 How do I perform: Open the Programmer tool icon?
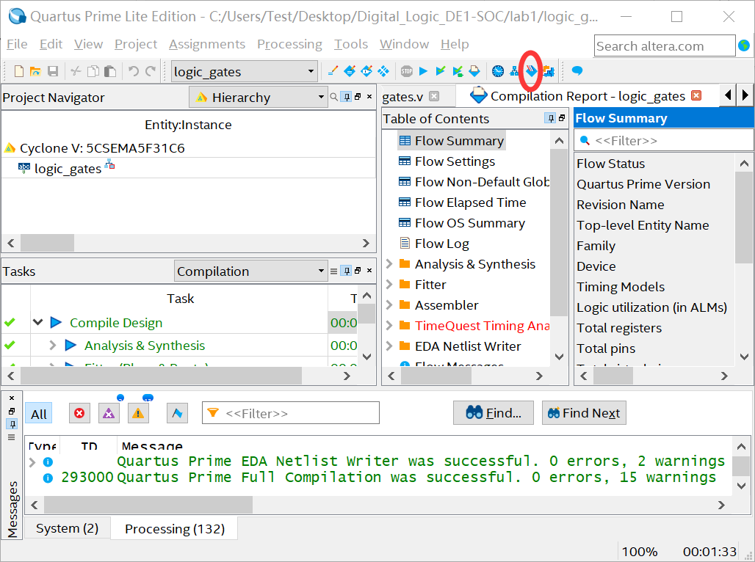pos(531,71)
